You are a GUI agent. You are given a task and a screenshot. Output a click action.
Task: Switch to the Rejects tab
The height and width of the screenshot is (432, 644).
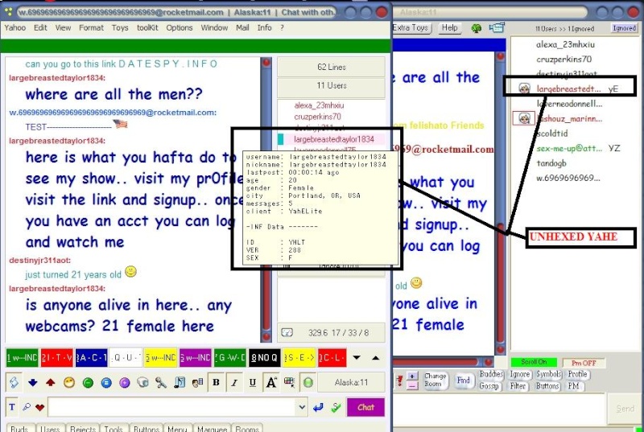(x=83, y=428)
